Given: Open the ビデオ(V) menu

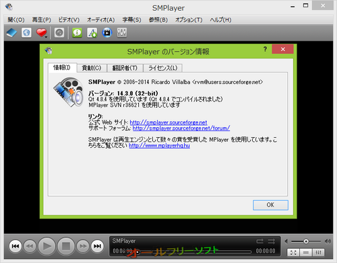Looking at the screenshot, I should pyautogui.click(x=69, y=20).
